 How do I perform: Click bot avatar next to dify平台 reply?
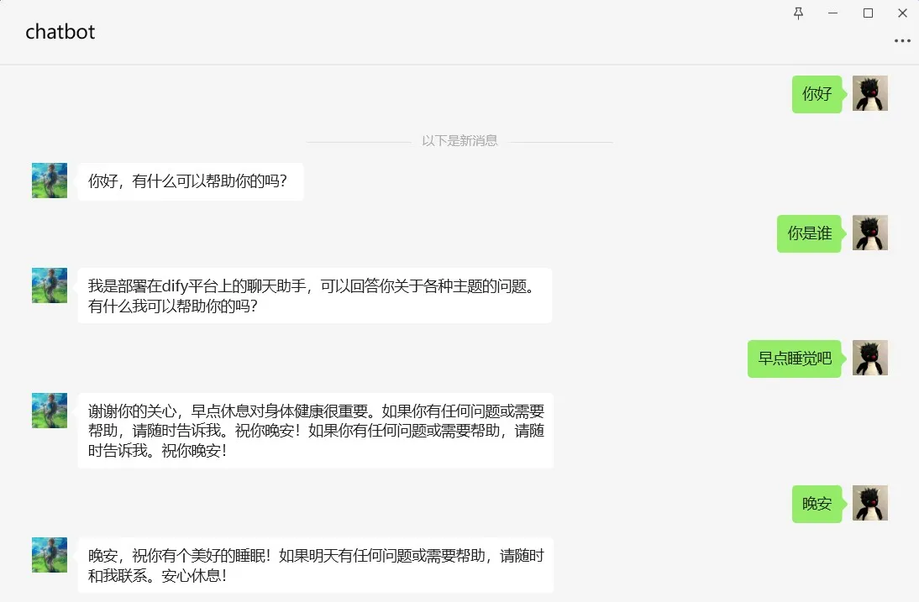tap(50, 285)
